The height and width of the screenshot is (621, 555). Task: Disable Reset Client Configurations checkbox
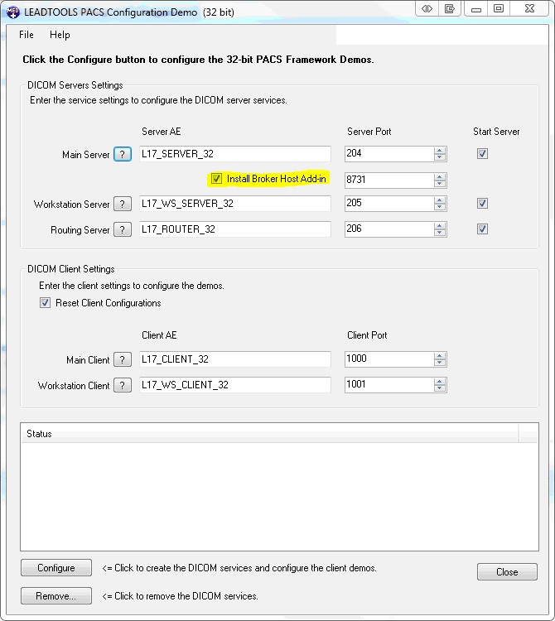tap(46, 303)
